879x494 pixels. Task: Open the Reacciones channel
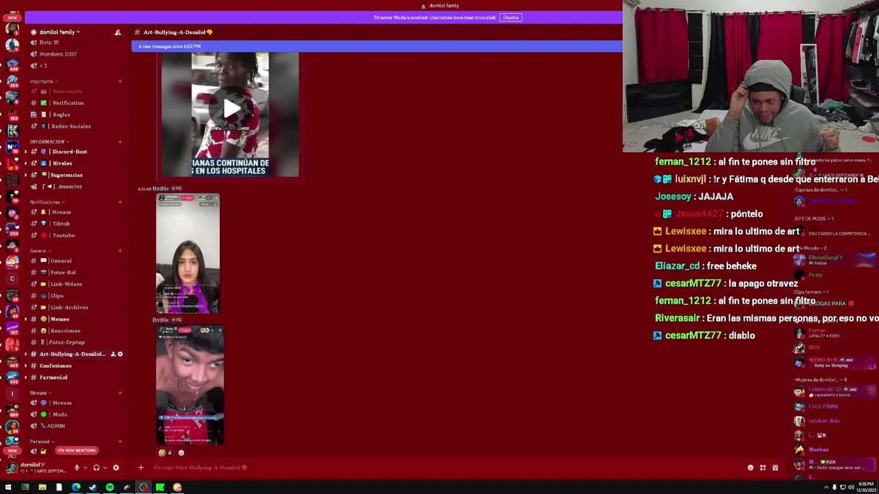click(76, 331)
